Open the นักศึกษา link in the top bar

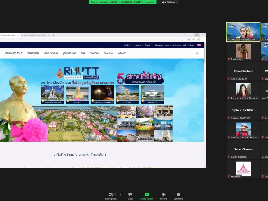pos(128,45)
